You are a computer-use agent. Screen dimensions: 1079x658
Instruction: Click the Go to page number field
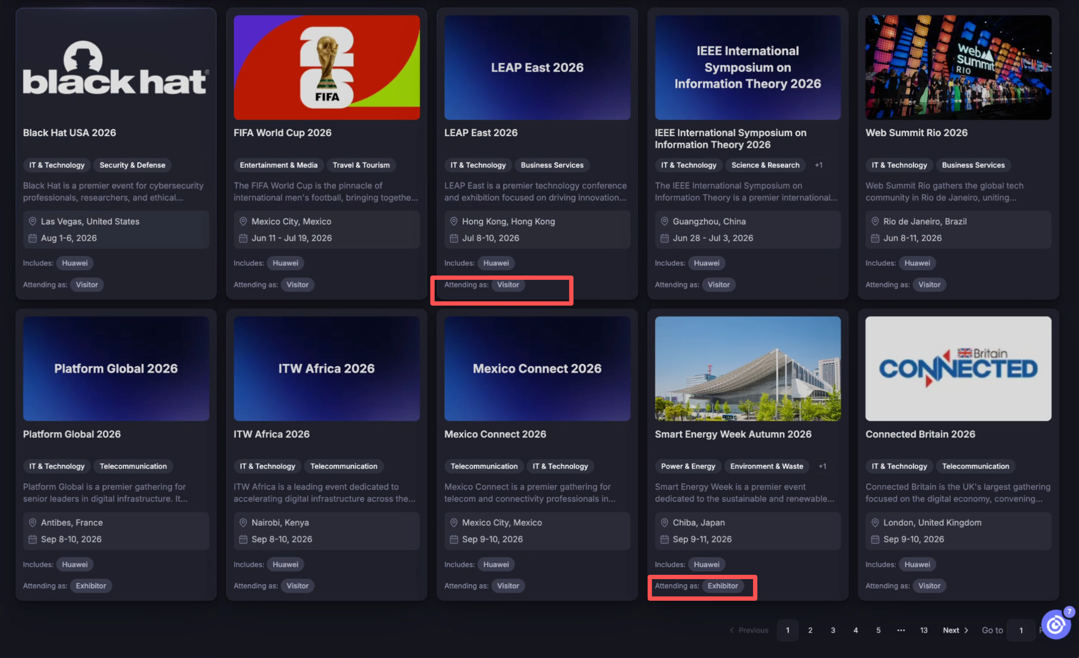(x=1021, y=630)
